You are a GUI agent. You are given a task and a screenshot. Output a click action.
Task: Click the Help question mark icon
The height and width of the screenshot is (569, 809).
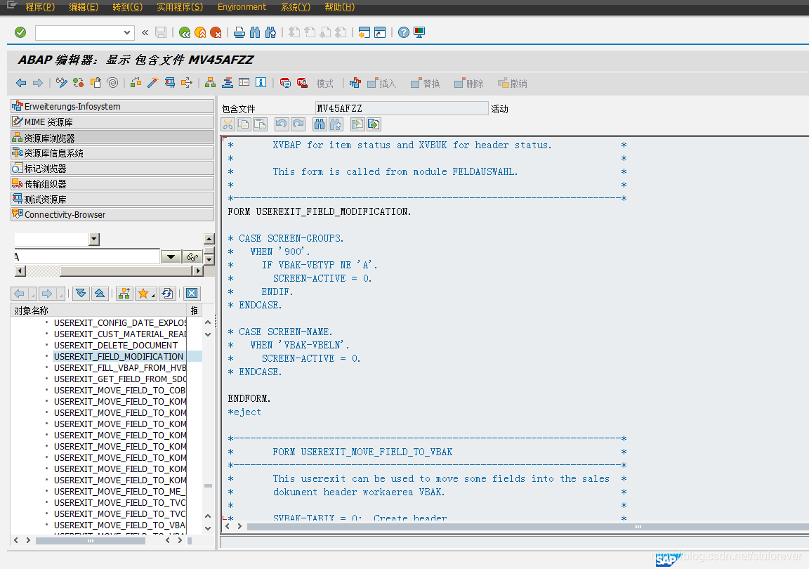(x=404, y=32)
